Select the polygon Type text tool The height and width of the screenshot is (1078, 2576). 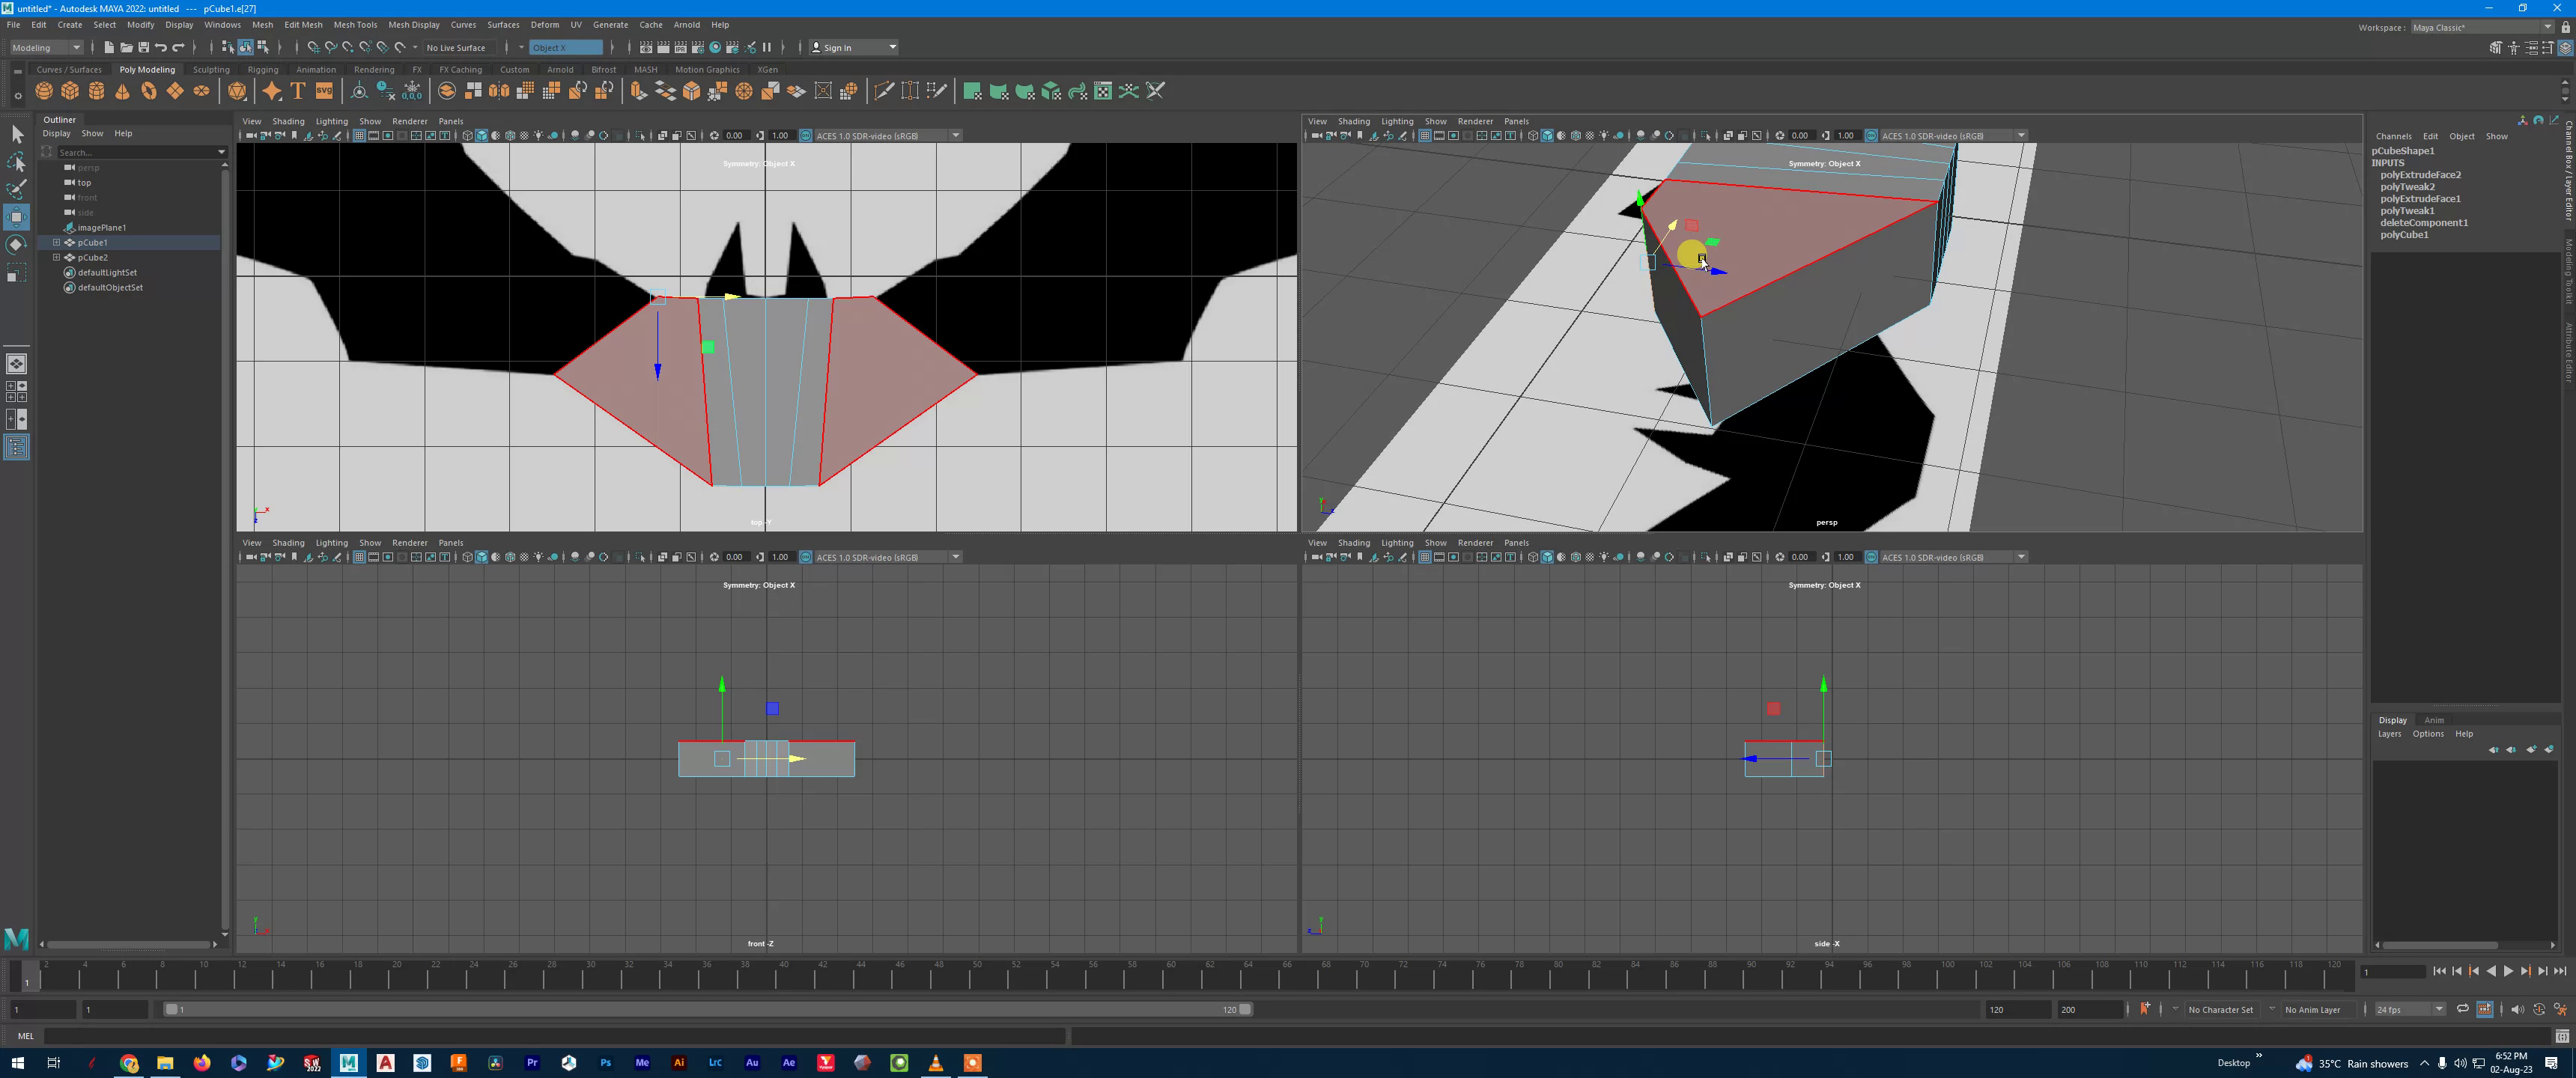click(x=298, y=91)
